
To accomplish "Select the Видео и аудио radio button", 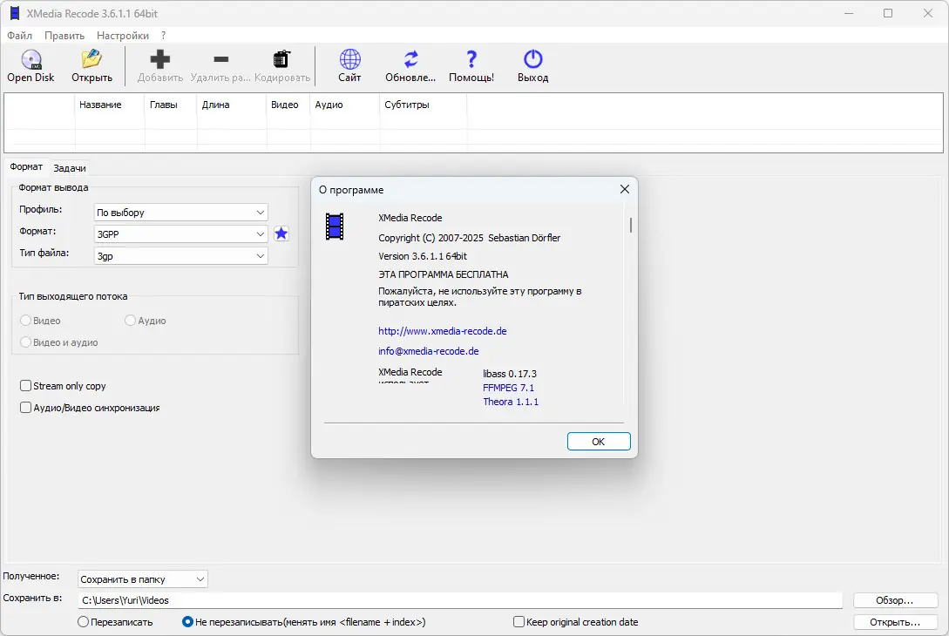I will click(x=25, y=342).
